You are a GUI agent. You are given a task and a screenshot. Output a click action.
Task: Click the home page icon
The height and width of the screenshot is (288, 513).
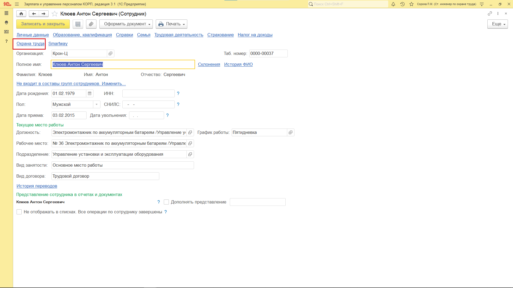21,14
